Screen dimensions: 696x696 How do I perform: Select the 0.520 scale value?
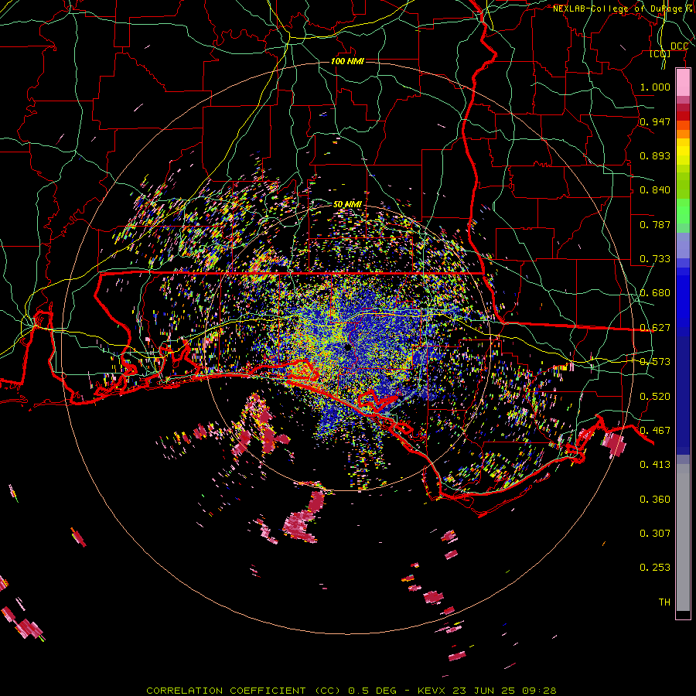655,397
